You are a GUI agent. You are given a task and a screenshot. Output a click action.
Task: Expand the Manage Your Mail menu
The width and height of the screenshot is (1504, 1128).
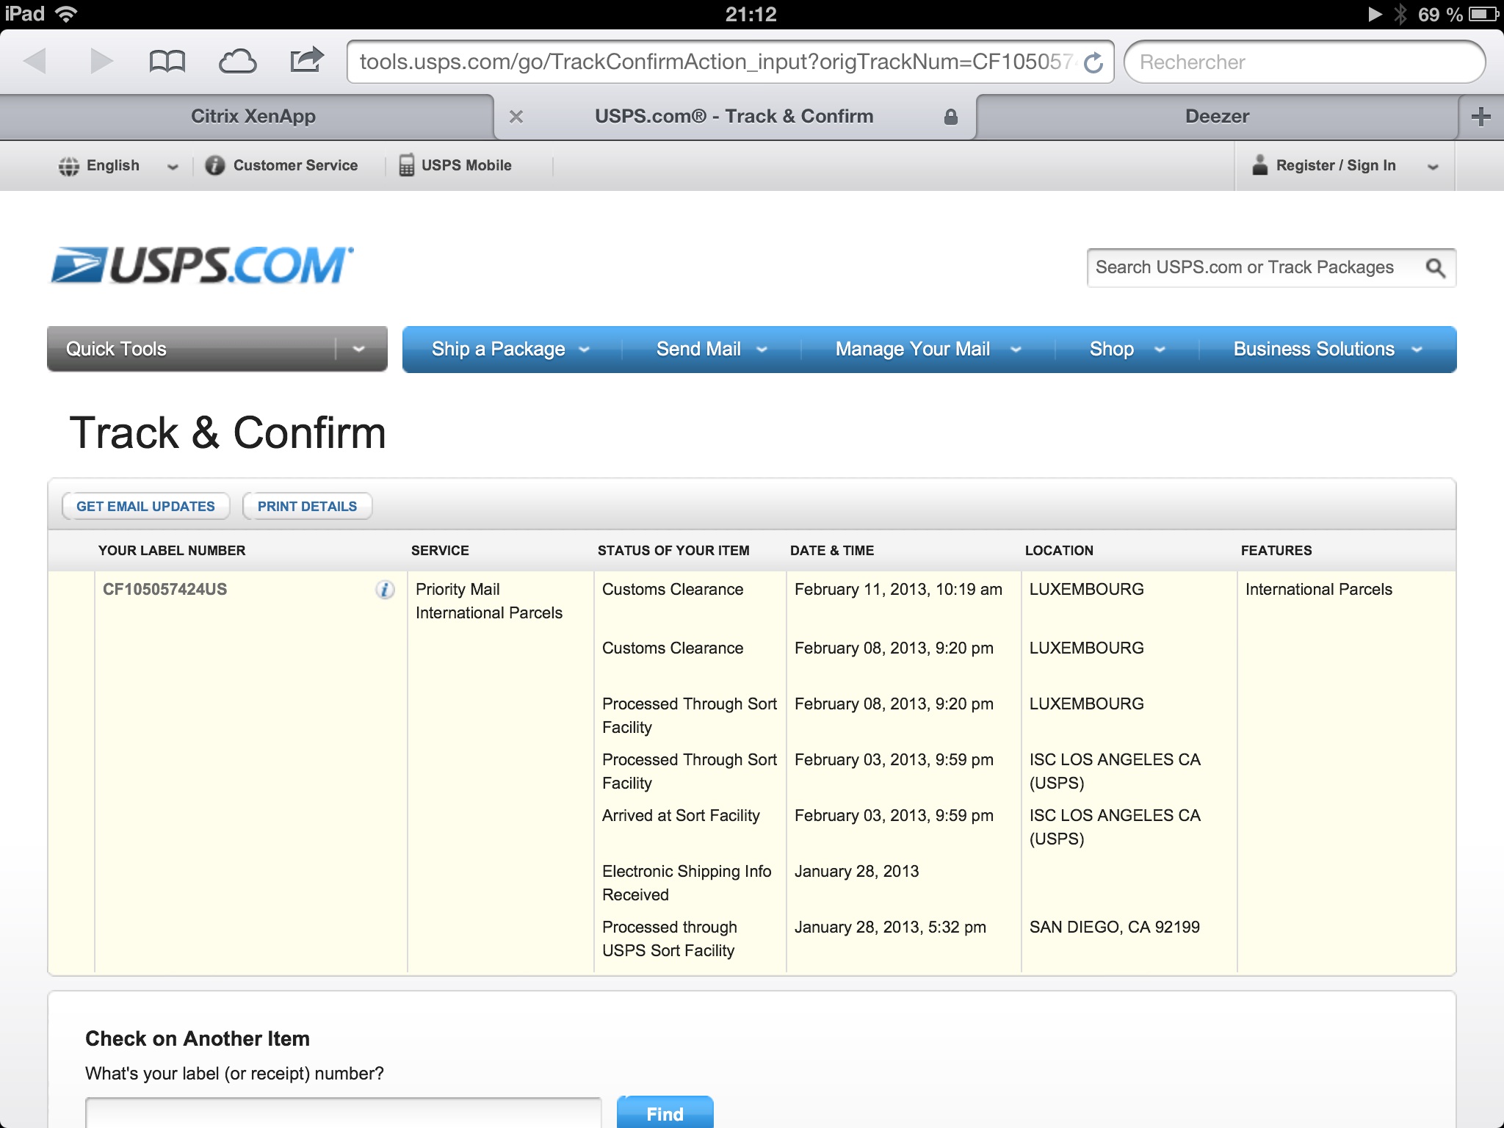[928, 350]
